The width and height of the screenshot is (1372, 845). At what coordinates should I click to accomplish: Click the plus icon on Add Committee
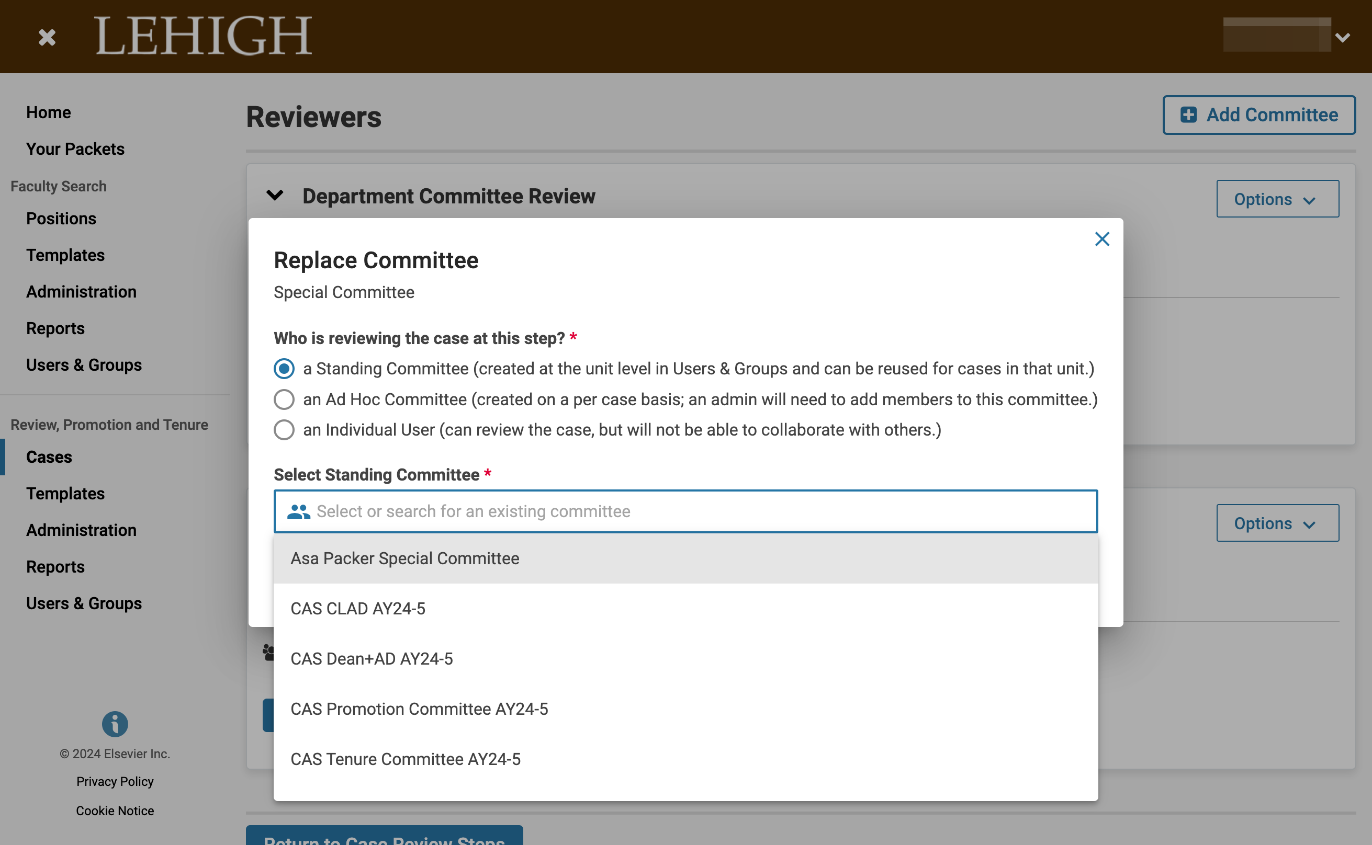tap(1188, 115)
